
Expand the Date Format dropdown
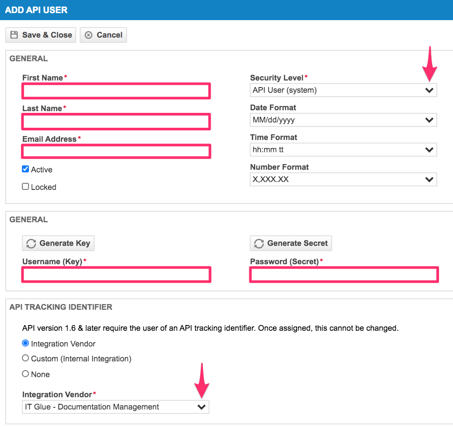pyautogui.click(x=343, y=120)
